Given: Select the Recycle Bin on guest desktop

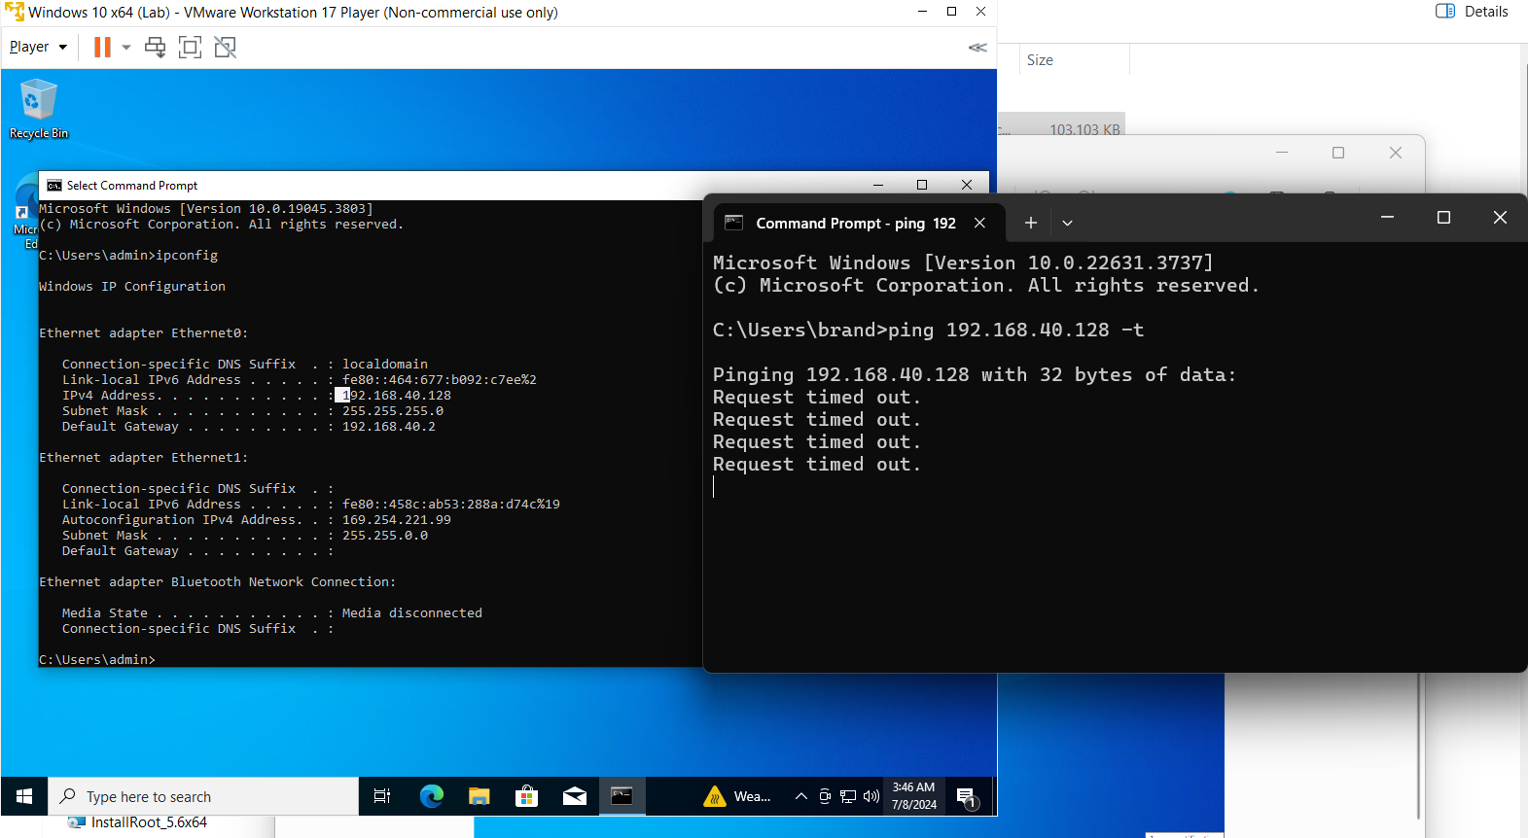Looking at the screenshot, I should tap(39, 110).
